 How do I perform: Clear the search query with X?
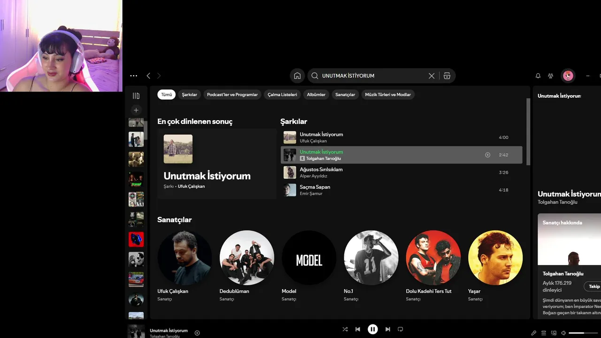[431, 76]
